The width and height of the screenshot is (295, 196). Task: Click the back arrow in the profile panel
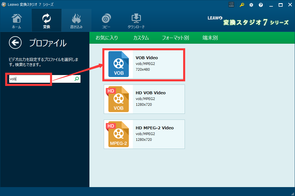coord(15,43)
